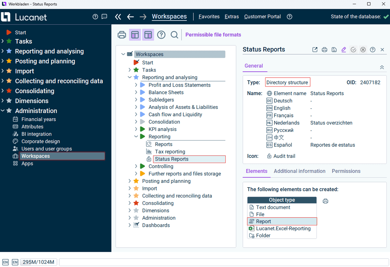The height and width of the screenshot is (267, 390).
Task: Go forward with the right arrow
Action: point(143,16)
